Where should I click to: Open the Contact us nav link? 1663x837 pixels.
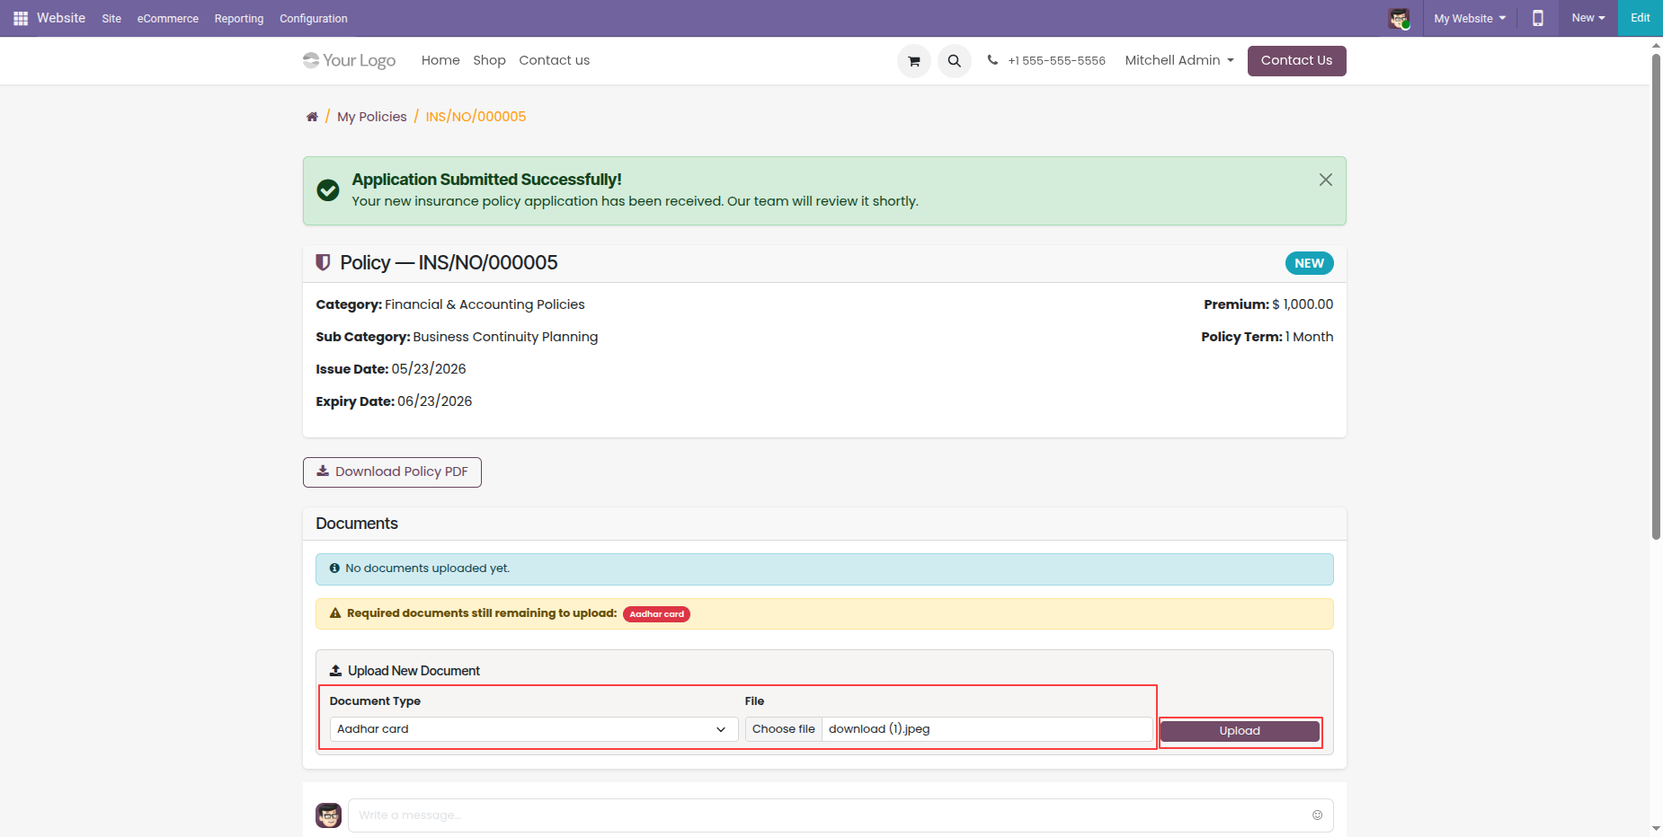pyautogui.click(x=555, y=60)
